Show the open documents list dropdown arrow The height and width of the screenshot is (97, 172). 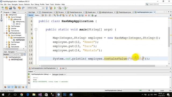(169, 12)
